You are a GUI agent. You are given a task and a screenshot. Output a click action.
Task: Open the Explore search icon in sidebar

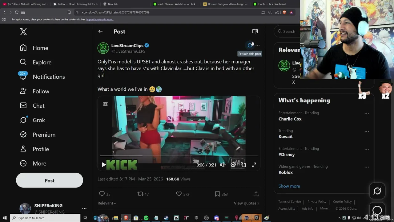click(23, 62)
